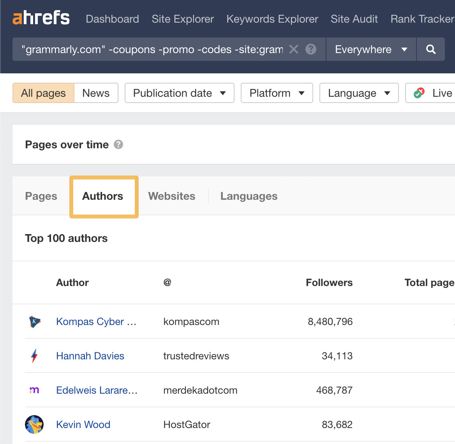The height and width of the screenshot is (444, 455).
Task: Click the help icon next to Pages over time
Action: 119,144
